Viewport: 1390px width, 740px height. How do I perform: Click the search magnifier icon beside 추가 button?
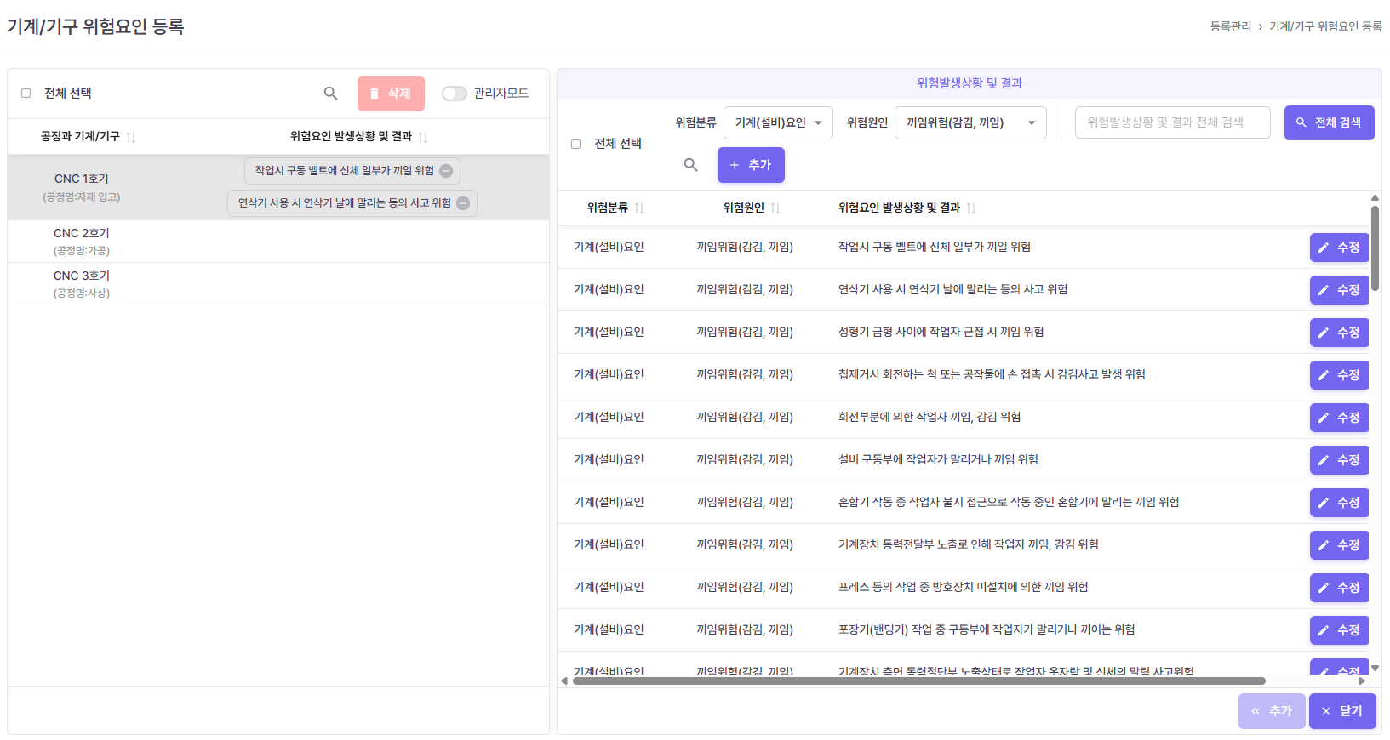pyautogui.click(x=690, y=165)
